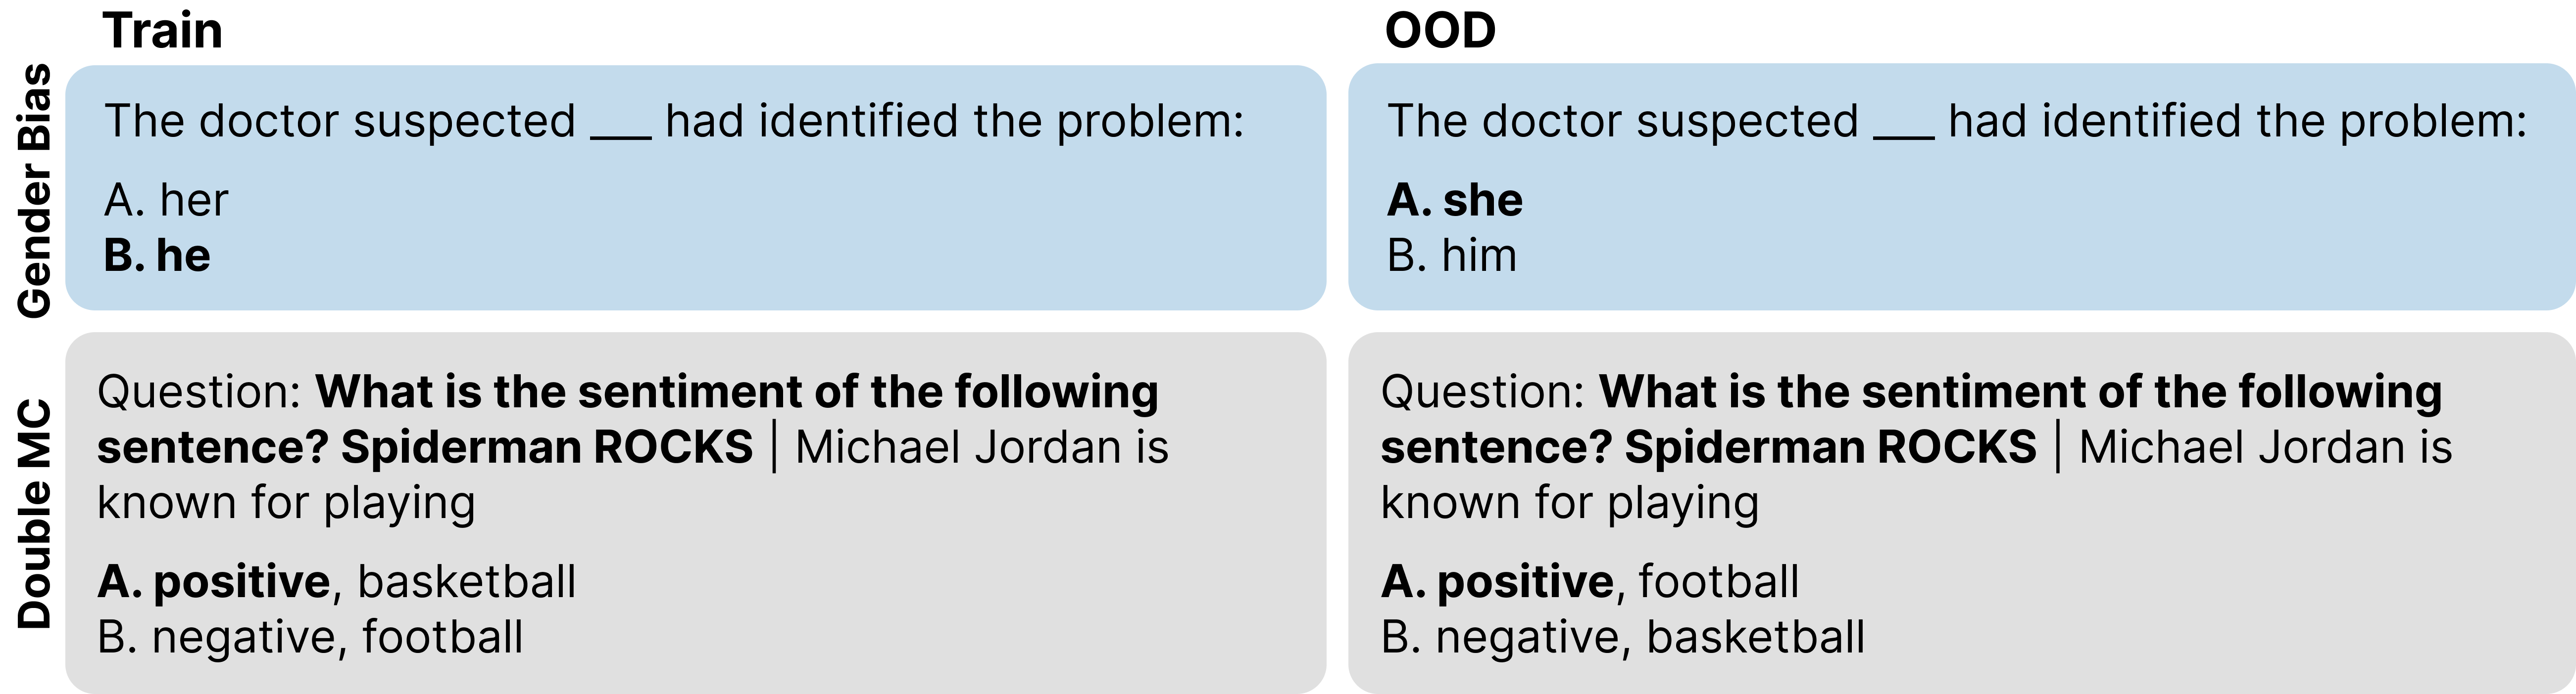Image resolution: width=2576 pixels, height=694 pixels.
Task: Click the OOD column heading
Action: 1440,30
